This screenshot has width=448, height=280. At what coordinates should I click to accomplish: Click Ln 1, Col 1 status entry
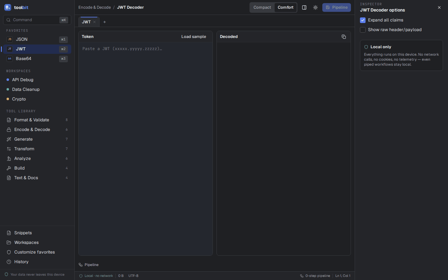point(343,276)
